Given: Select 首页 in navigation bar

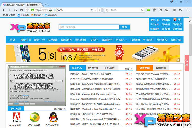Looking at the screenshot, I should click(12, 40).
